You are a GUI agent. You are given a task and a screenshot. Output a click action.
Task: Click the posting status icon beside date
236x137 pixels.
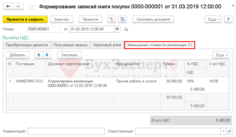(x=126, y=29)
